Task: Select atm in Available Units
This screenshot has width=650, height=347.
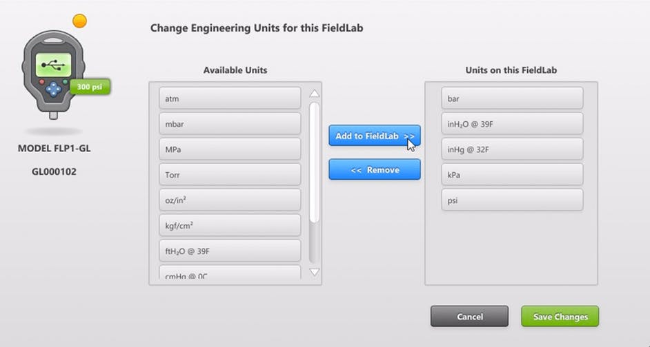Action: pos(230,98)
